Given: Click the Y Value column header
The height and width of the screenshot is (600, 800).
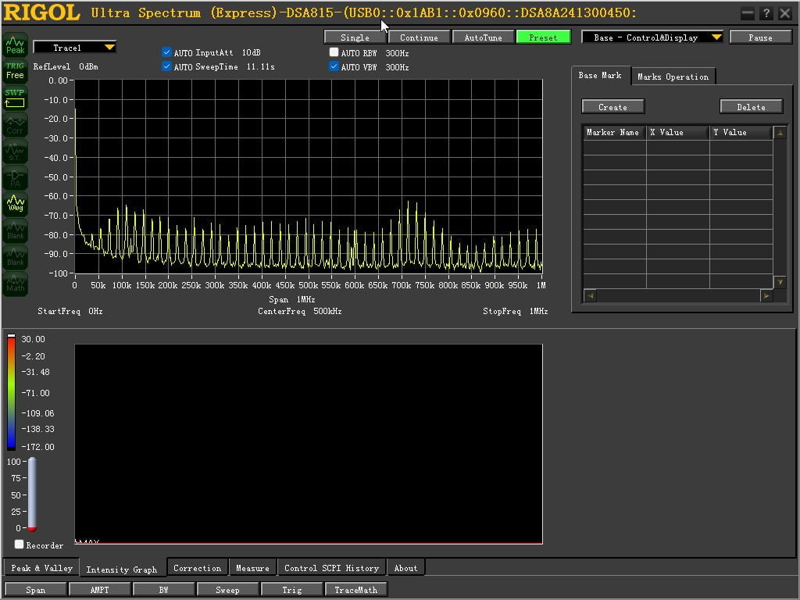Looking at the screenshot, I should click(x=741, y=132).
